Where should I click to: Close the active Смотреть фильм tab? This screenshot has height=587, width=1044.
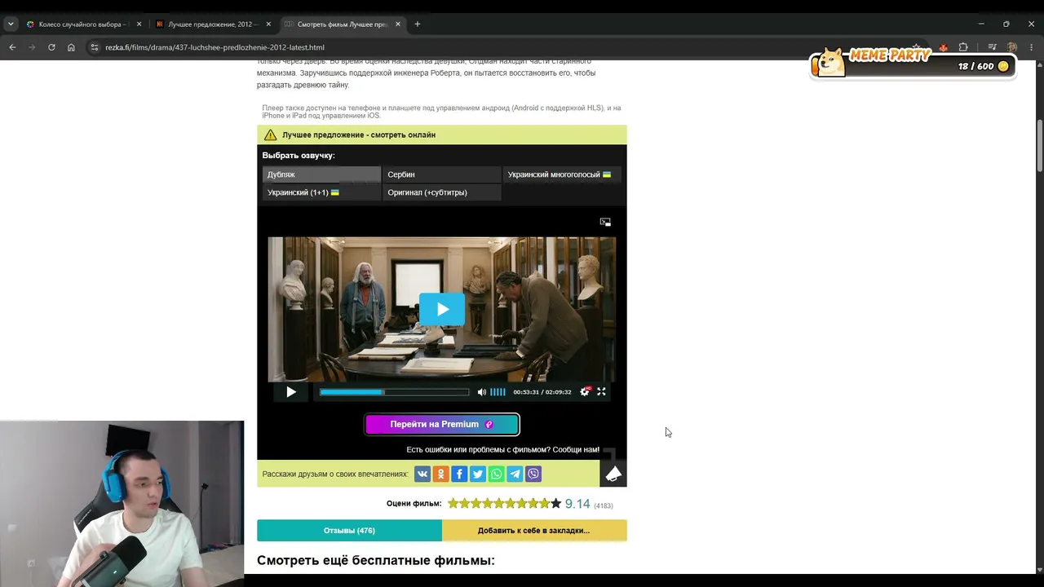point(398,24)
